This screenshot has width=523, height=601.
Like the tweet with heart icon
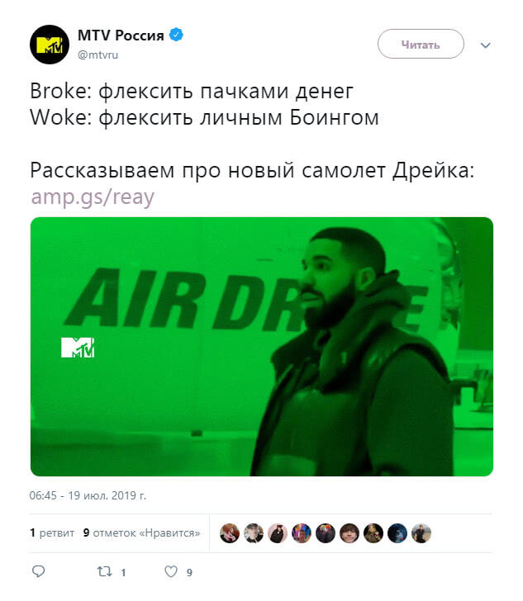pos(171,571)
